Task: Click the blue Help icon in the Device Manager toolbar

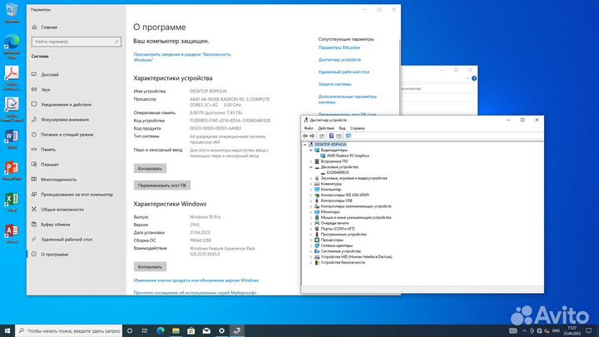Action: point(331,136)
